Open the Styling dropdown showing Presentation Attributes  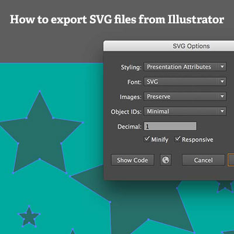pos(185,67)
